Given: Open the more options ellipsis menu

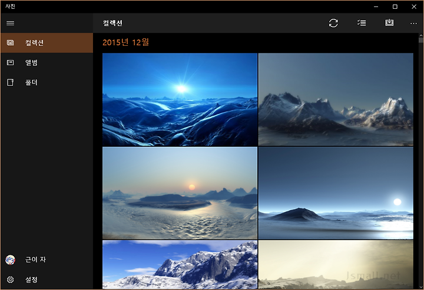Looking at the screenshot, I should point(413,23).
